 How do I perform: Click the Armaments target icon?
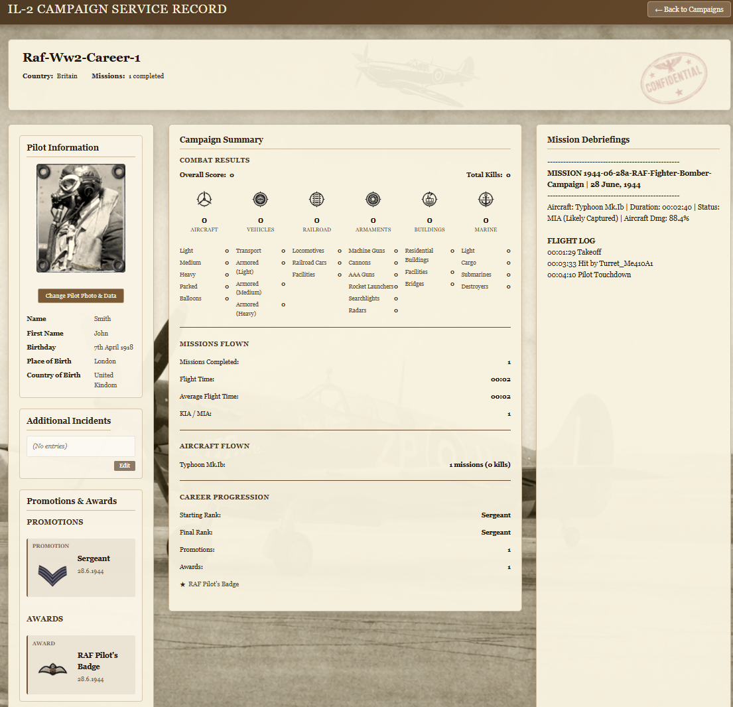[373, 199]
